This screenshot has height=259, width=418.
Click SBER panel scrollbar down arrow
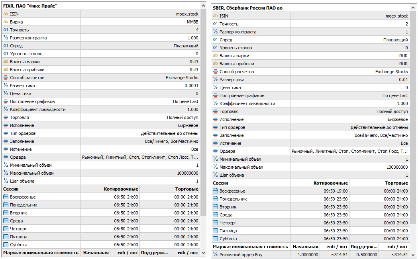tap(413, 255)
